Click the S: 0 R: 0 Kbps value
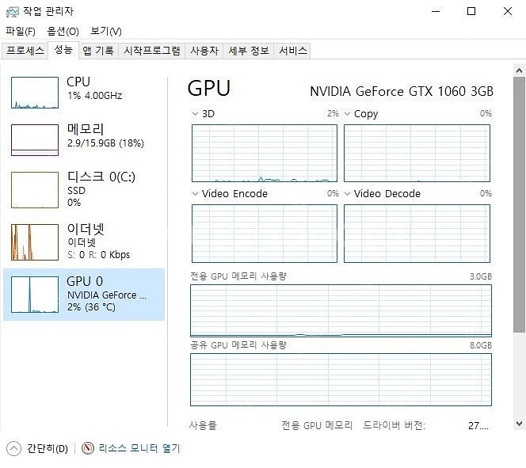Image resolution: width=526 pixels, height=468 pixels. coord(98,255)
